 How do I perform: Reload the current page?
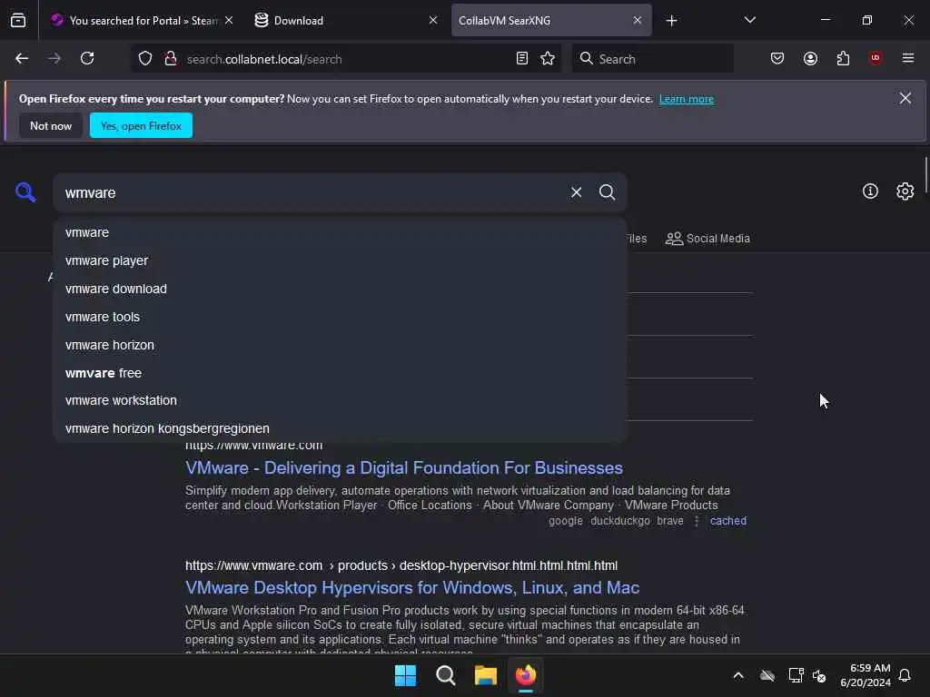(x=87, y=59)
